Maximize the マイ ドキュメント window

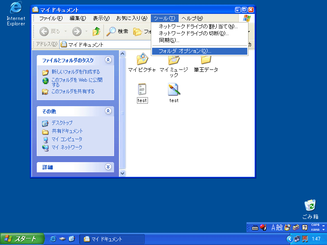(x=244, y=9)
